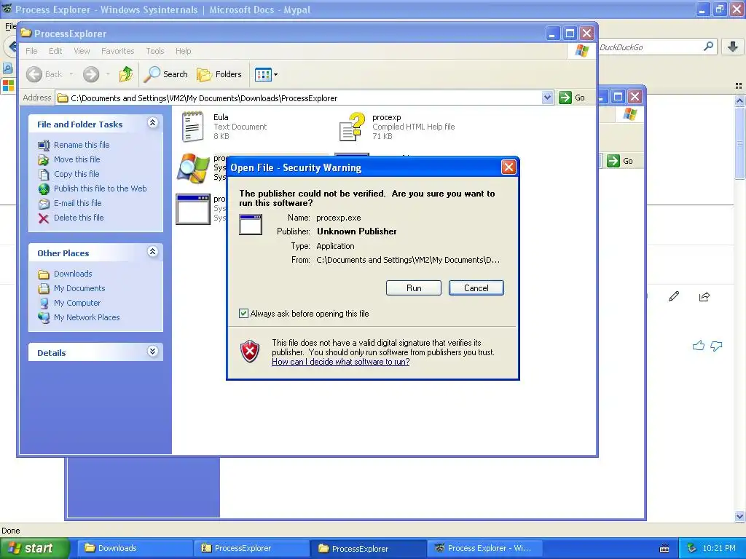
Task: Open the Help menu
Action: pos(183,51)
